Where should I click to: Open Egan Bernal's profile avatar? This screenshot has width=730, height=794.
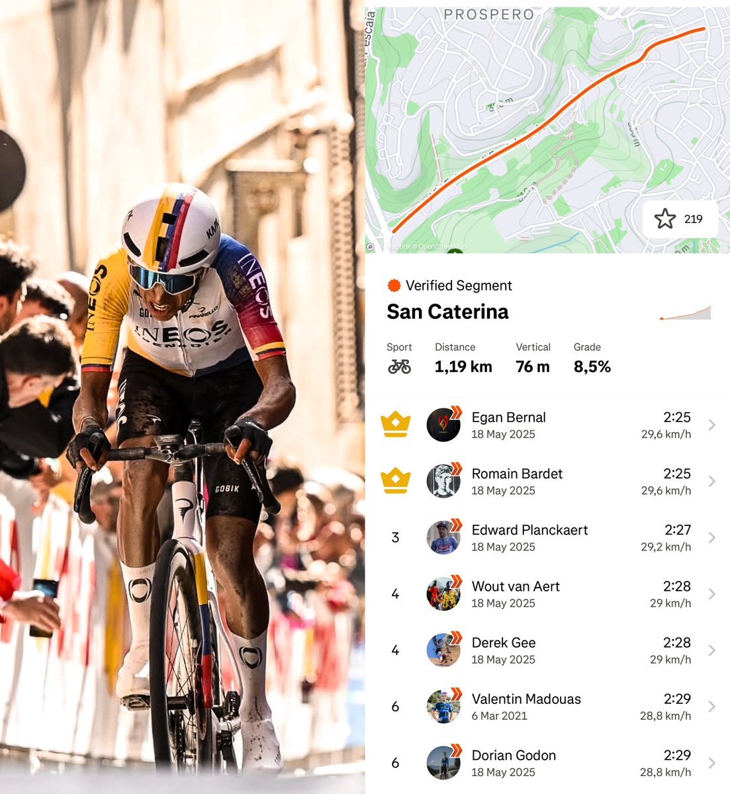(443, 425)
